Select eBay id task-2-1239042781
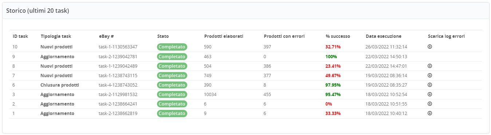The image size is (491, 135). (x=118, y=56)
